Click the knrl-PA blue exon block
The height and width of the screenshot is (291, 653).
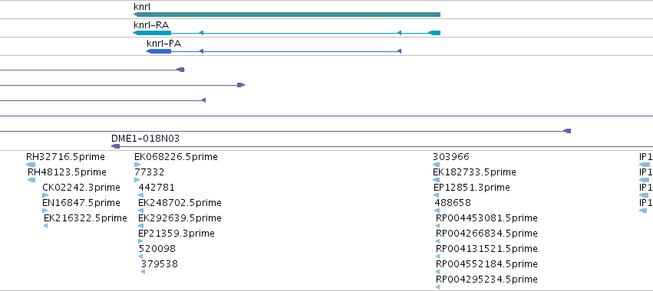159,51
